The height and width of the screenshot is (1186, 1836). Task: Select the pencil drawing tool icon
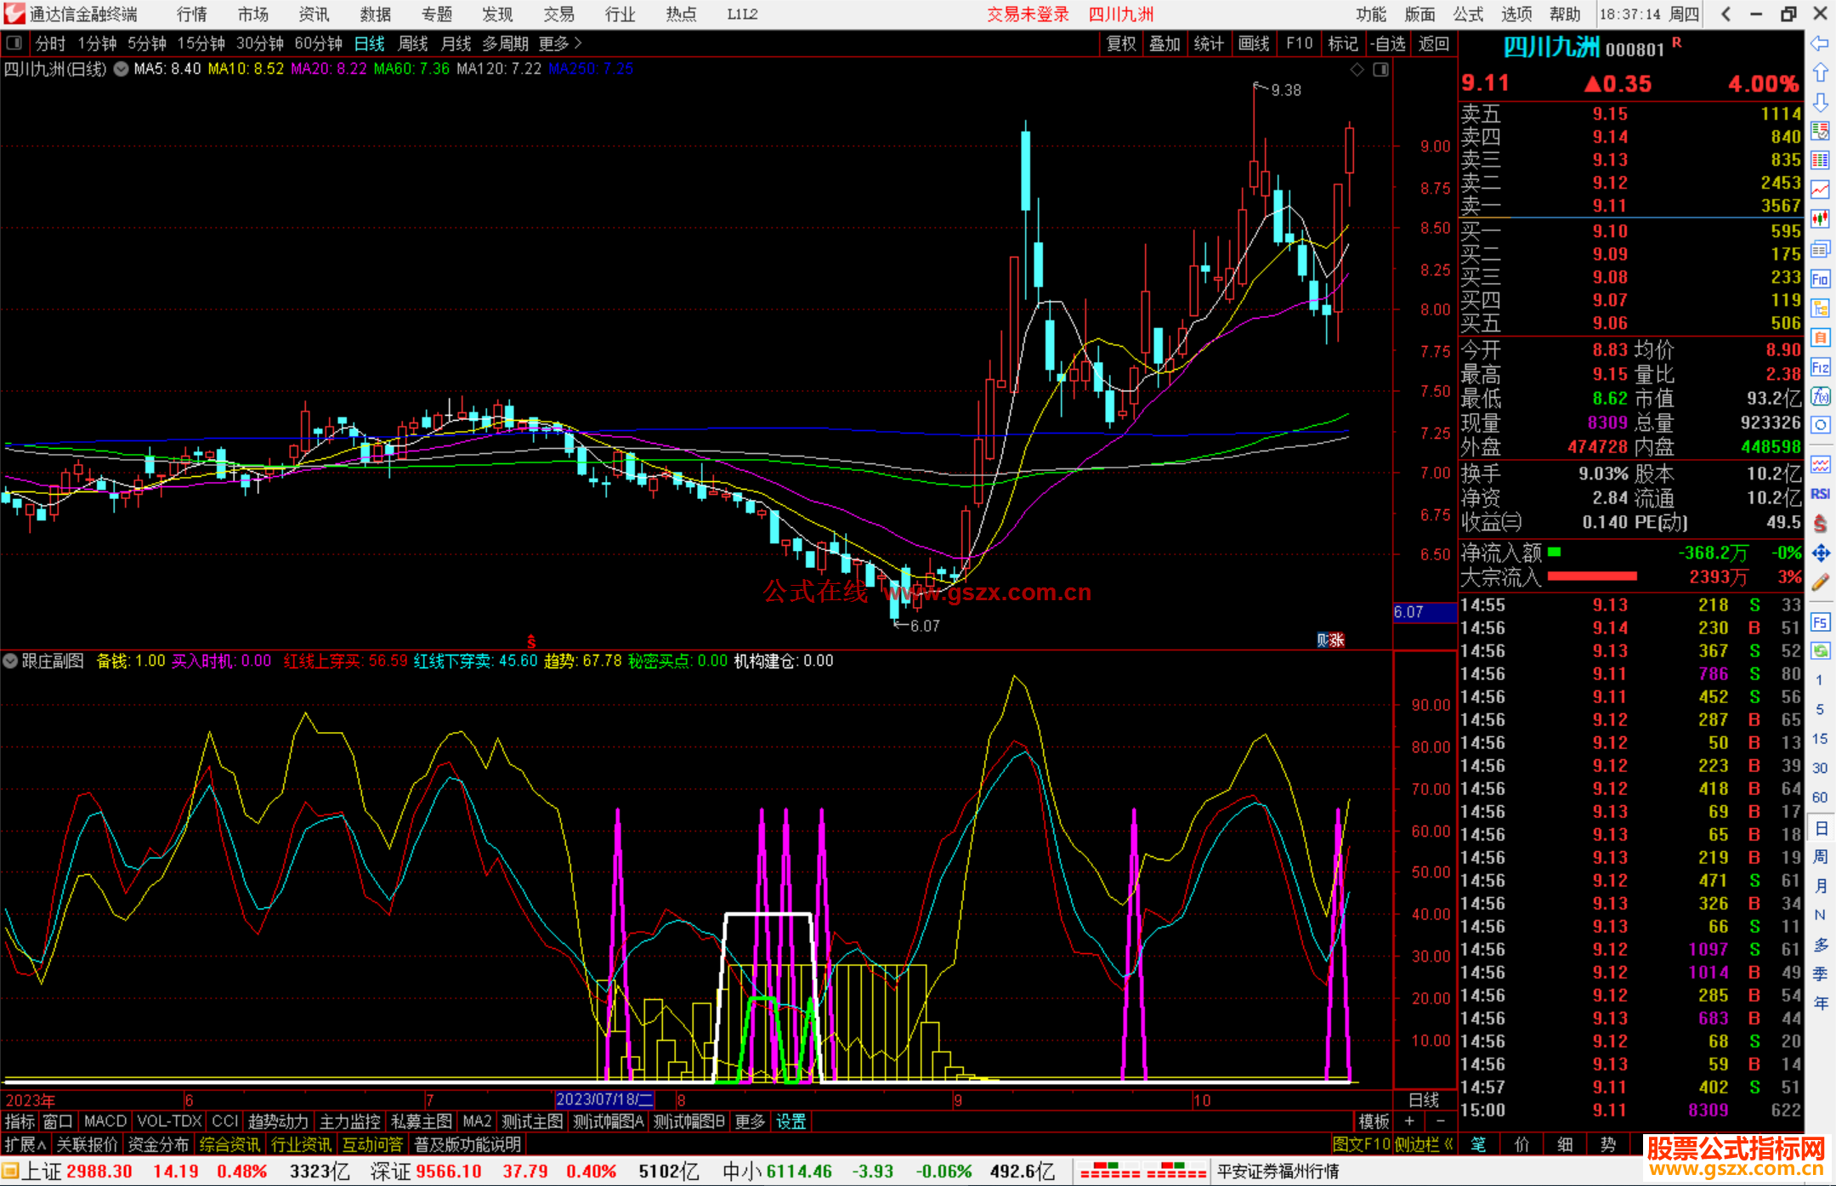pyautogui.click(x=1820, y=582)
